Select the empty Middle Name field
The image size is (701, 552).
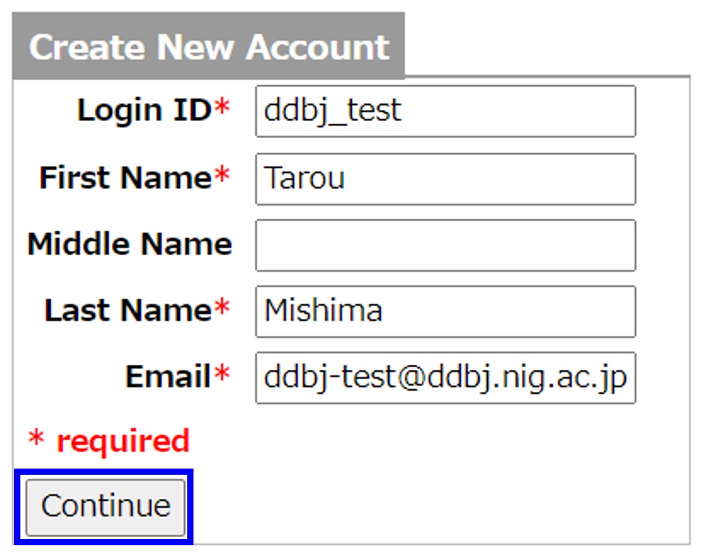[x=445, y=245]
